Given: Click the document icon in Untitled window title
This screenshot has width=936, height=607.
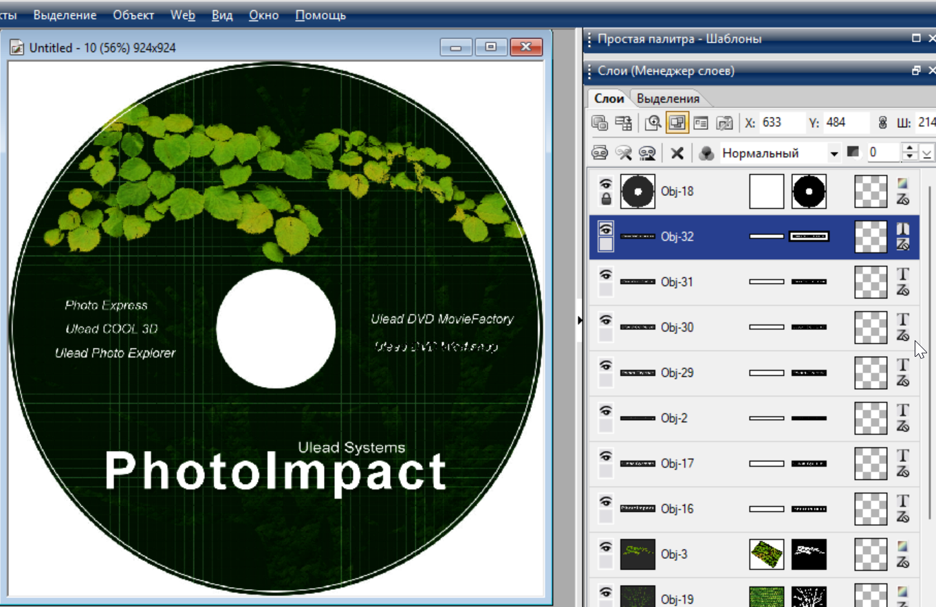Looking at the screenshot, I should [x=17, y=47].
